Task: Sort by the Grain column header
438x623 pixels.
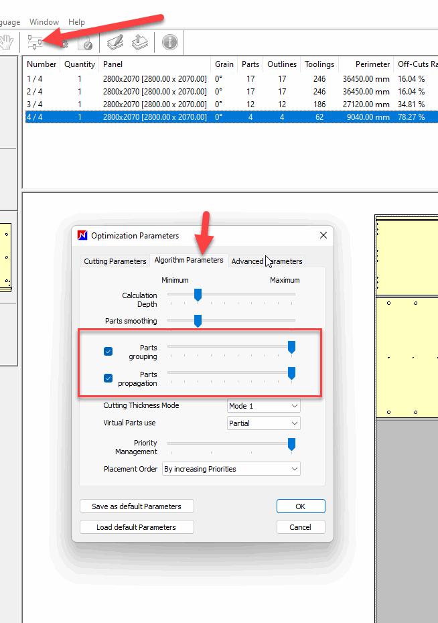Action: [x=224, y=64]
